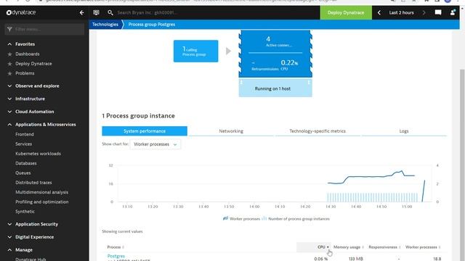Collapse the sidebar with back arrow
The image size is (465, 261).
point(82,13)
